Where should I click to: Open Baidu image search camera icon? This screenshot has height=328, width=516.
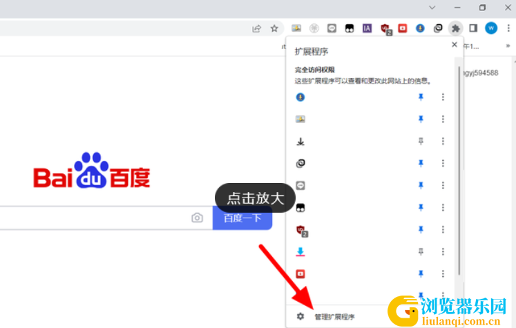pyautogui.click(x=197, y=218)
